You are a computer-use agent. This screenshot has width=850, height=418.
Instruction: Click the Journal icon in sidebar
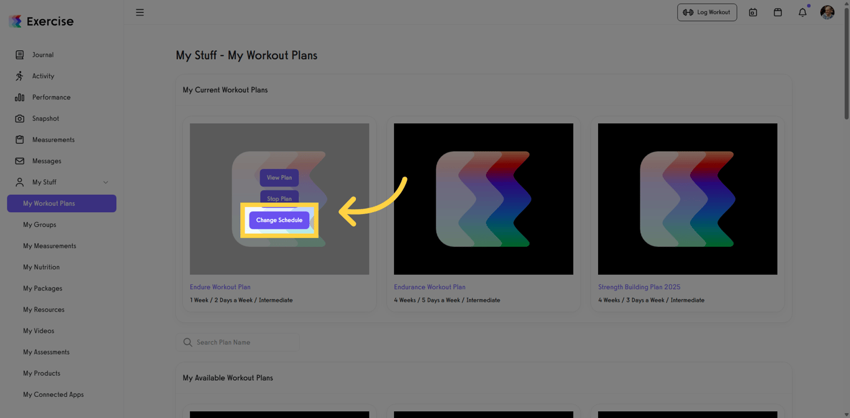(x=19, y=55)
